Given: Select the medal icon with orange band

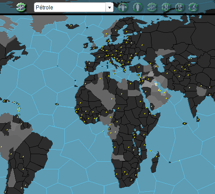Looking at the screenshot, I should pyautogui.click(x=180, y=7).
